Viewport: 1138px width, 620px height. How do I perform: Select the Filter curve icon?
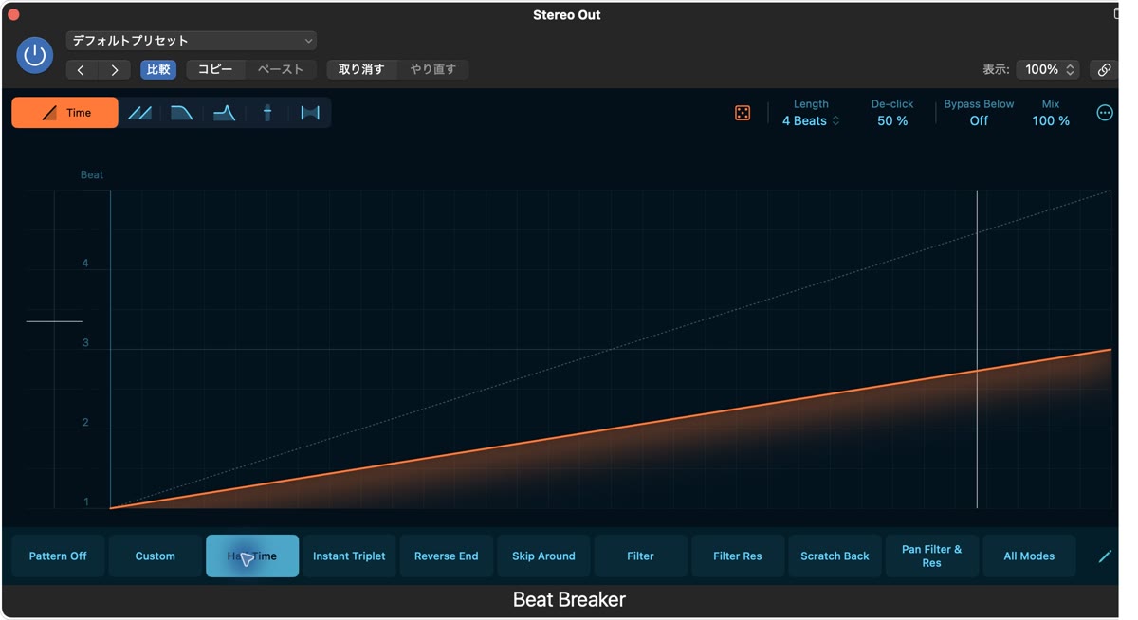(x=225, y=113)
